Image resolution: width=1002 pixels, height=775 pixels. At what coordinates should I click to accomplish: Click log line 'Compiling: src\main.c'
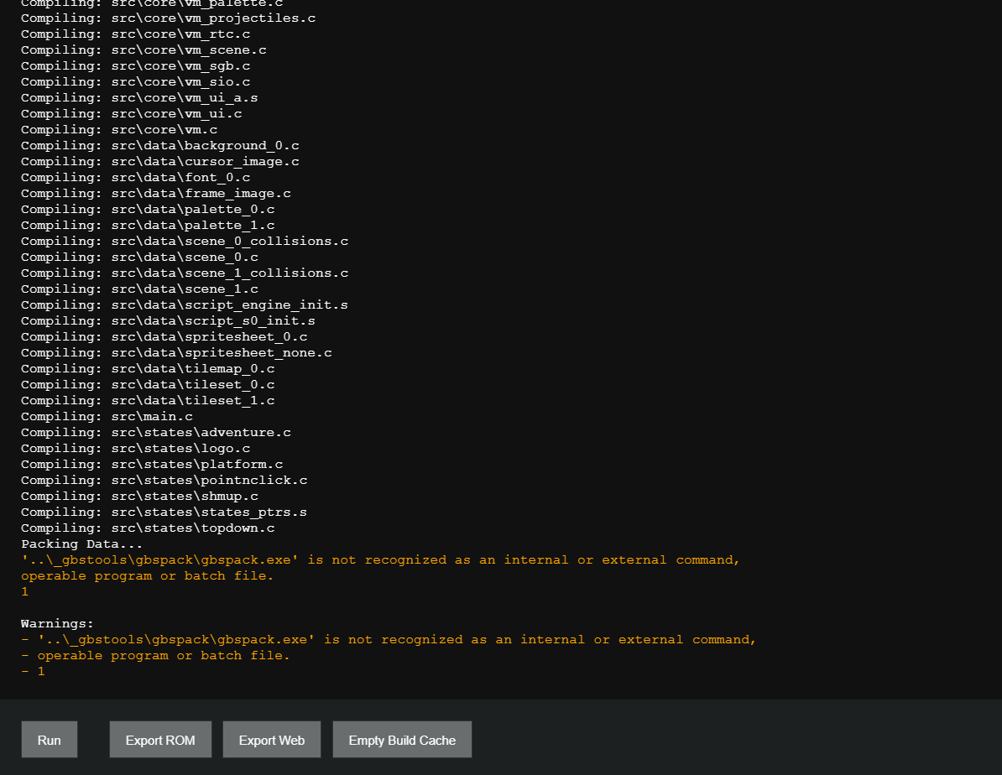coord(107,417)
